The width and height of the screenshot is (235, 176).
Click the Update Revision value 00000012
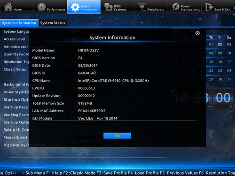click(86, 96)
